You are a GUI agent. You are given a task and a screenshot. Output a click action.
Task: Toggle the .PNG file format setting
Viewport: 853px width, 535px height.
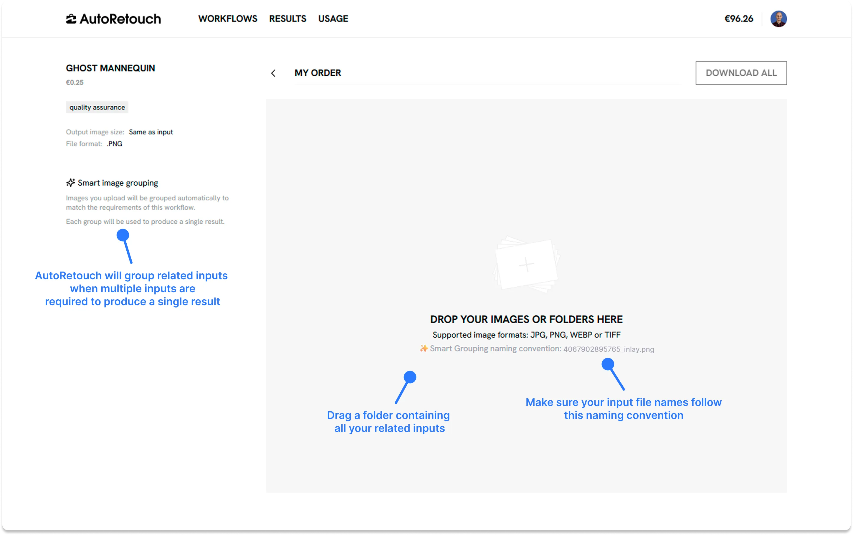(x=114, y=144)
